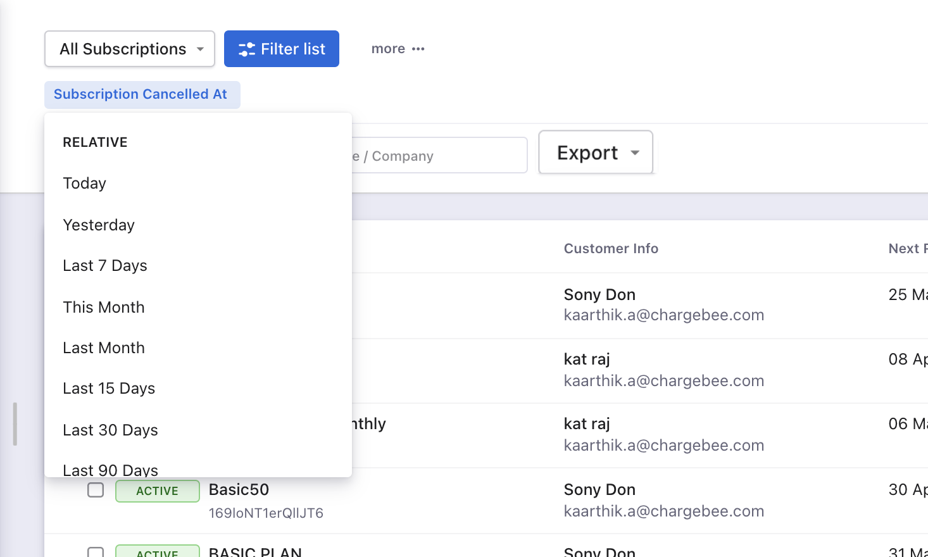This screenshot has width=928, height=557.
Task: Click the three-dots icon next to more
Action: (x=418, y=49)
